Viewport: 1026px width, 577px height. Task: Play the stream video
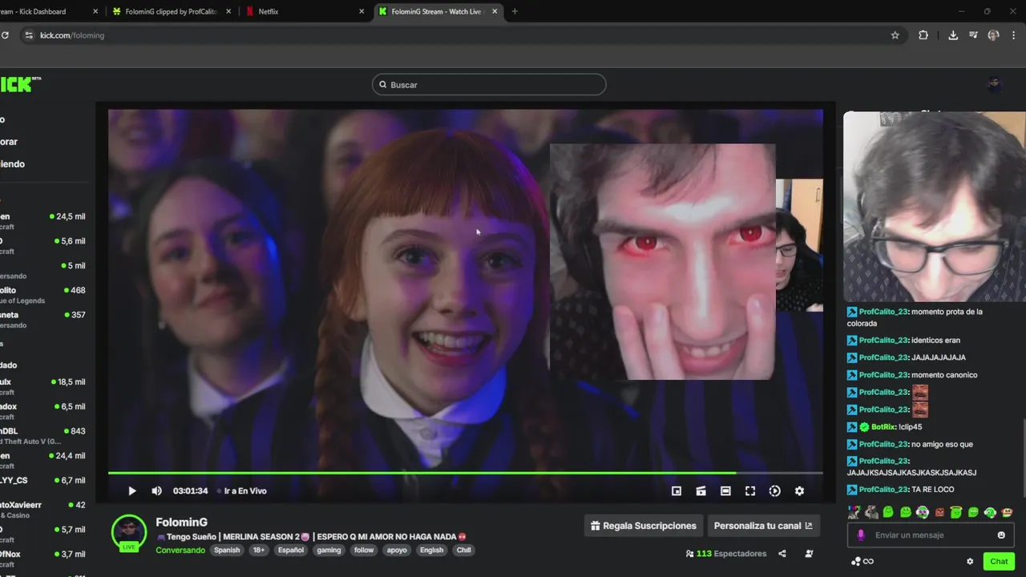click(132, 491)
